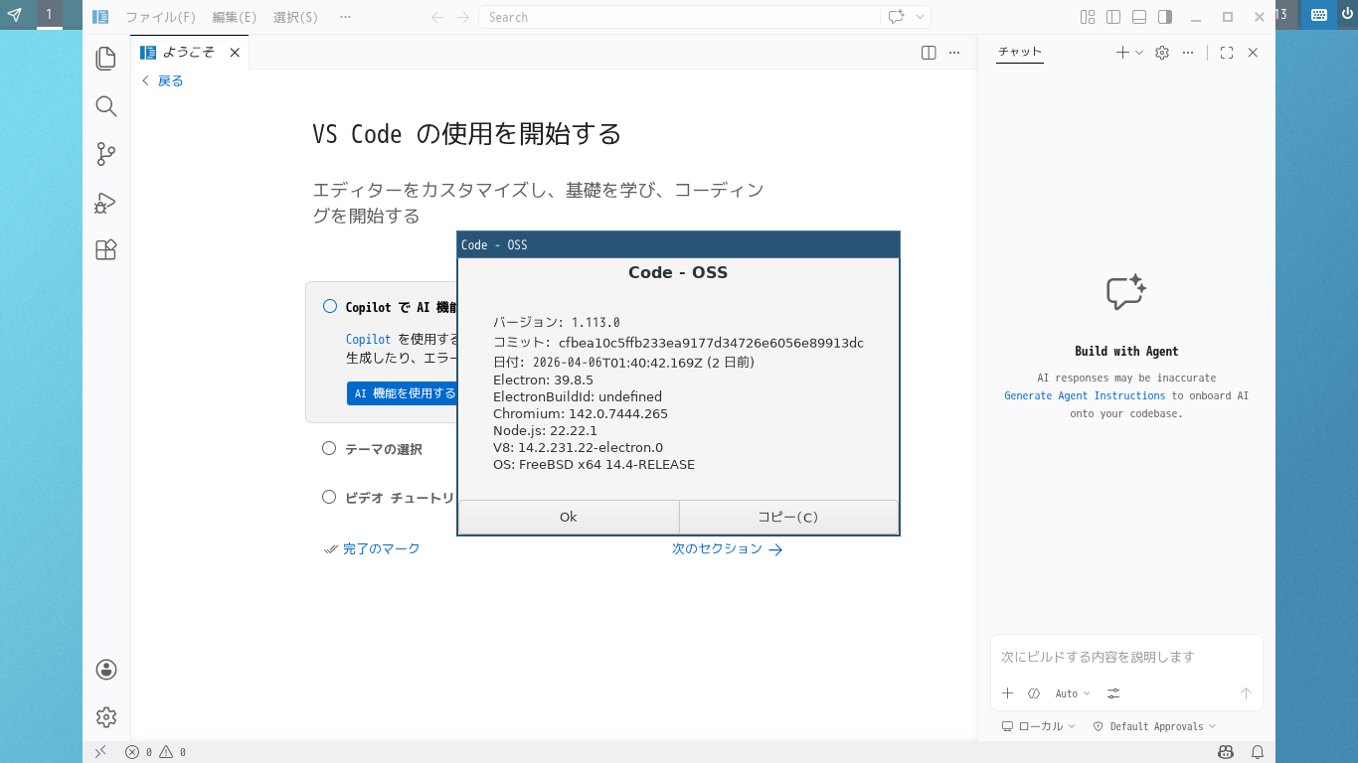Start a new chat with the plus icon

click(1121, 53)
